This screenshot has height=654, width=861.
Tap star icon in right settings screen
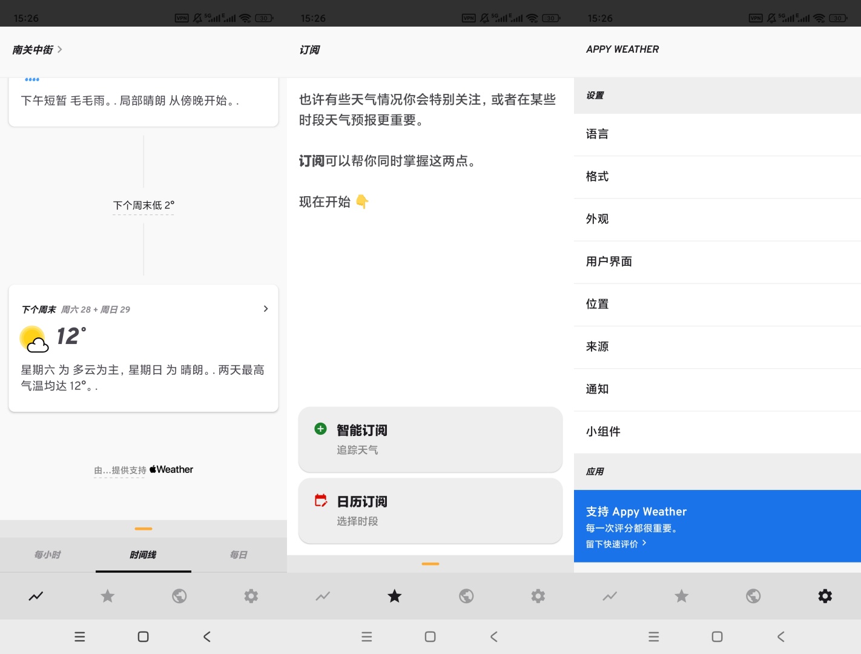click(682, 596)
